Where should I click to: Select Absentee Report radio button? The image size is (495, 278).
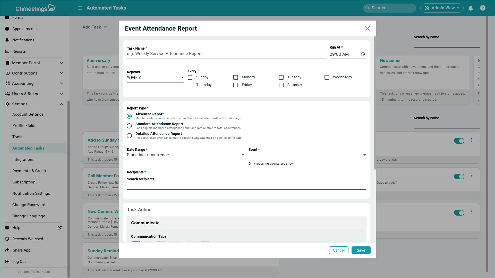129,116
